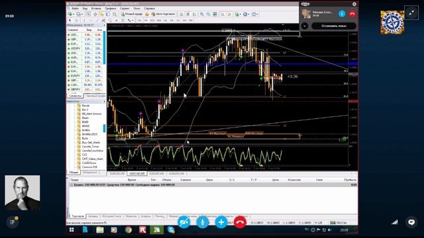Open the Графики menu
Screen dimensions: 424x238
(x=111, y=9)
